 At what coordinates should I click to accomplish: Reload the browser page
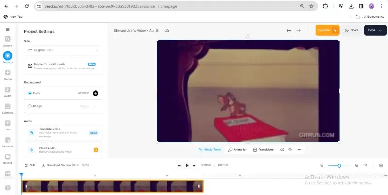coord(27,6)
